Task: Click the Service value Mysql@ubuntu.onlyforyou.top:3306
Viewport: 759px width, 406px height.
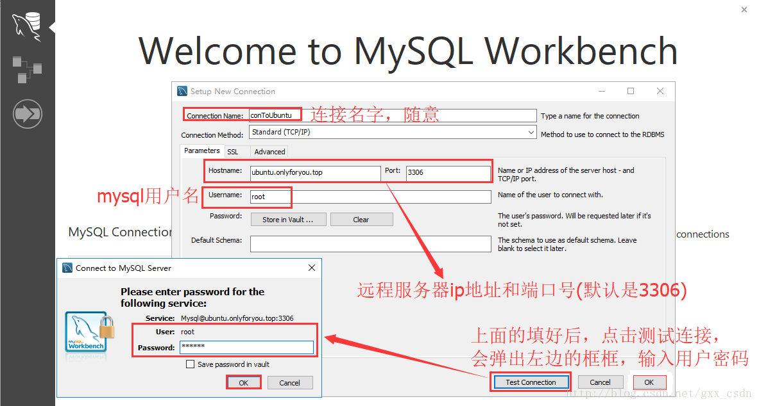Action: pyautogui.click(x=237, y=318)
